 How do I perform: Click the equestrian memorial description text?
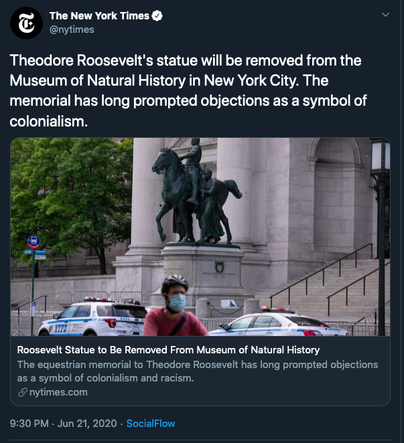tap(198, 371)
